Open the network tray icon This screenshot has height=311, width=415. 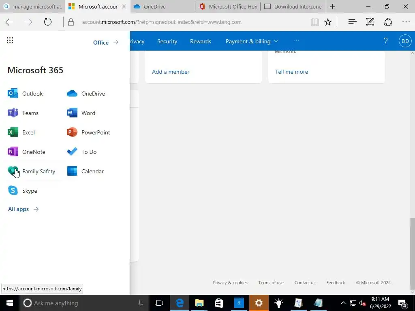pyautogui.click(x=353, y=303)
